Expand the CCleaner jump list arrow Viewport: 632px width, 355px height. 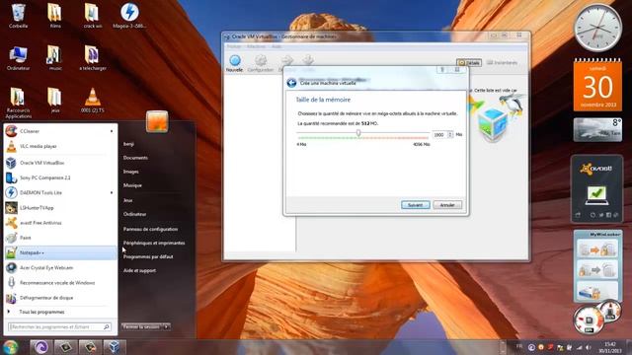click(x=112, y=131)
